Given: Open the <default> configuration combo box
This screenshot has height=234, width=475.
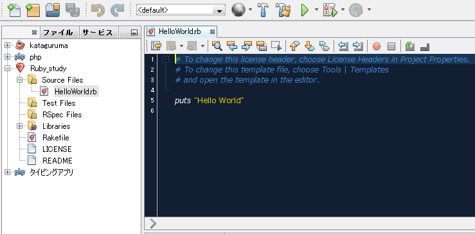Looking at the screenshot, I should [181, 10].
